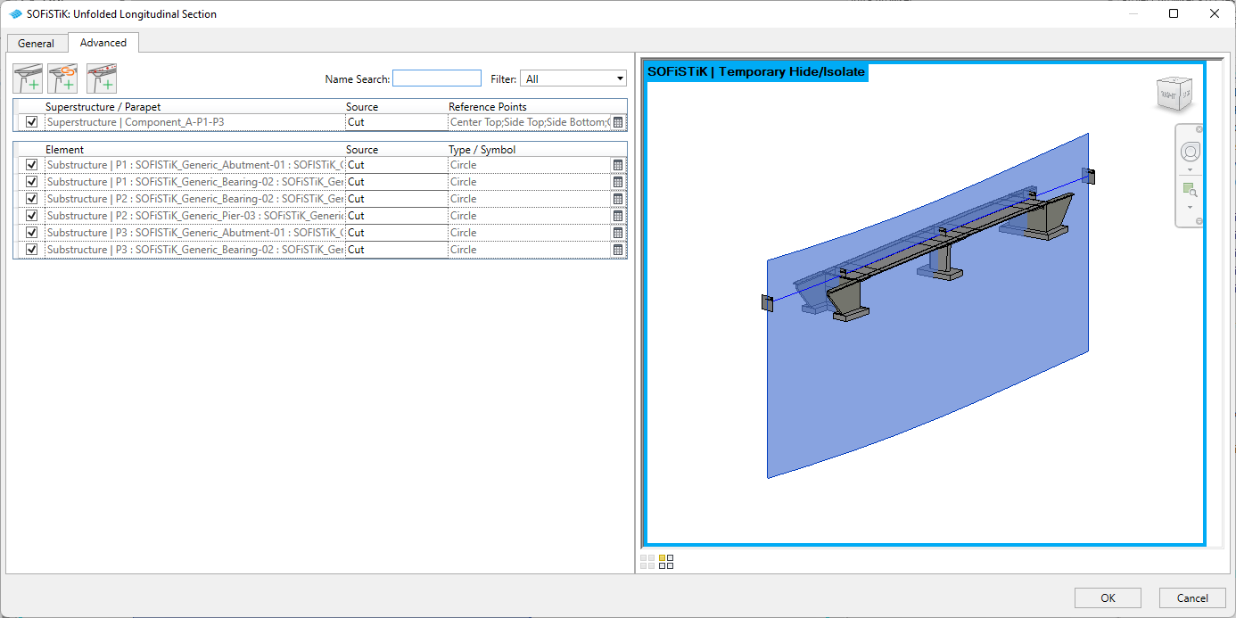Select the P3 SOFiSTiK_Generic_Bearing-02 name cell
Screen dimensions: 1236x618
[x=194, y=250]
